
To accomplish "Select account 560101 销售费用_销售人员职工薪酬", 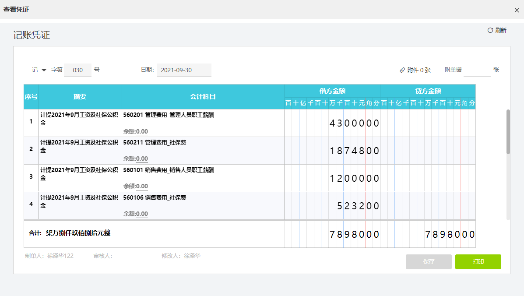I will [169, 170].
